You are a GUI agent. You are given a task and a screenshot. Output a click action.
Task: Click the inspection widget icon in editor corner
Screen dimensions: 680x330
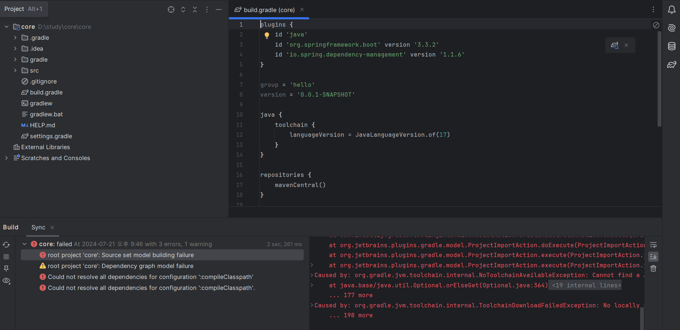point(656,25)
